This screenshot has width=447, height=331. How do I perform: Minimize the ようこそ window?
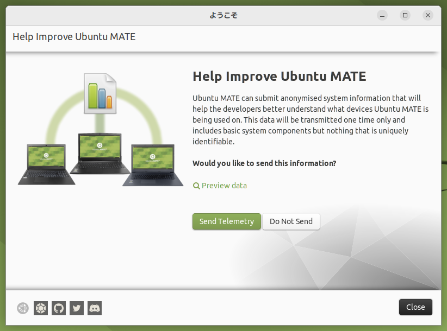(382, 15)
